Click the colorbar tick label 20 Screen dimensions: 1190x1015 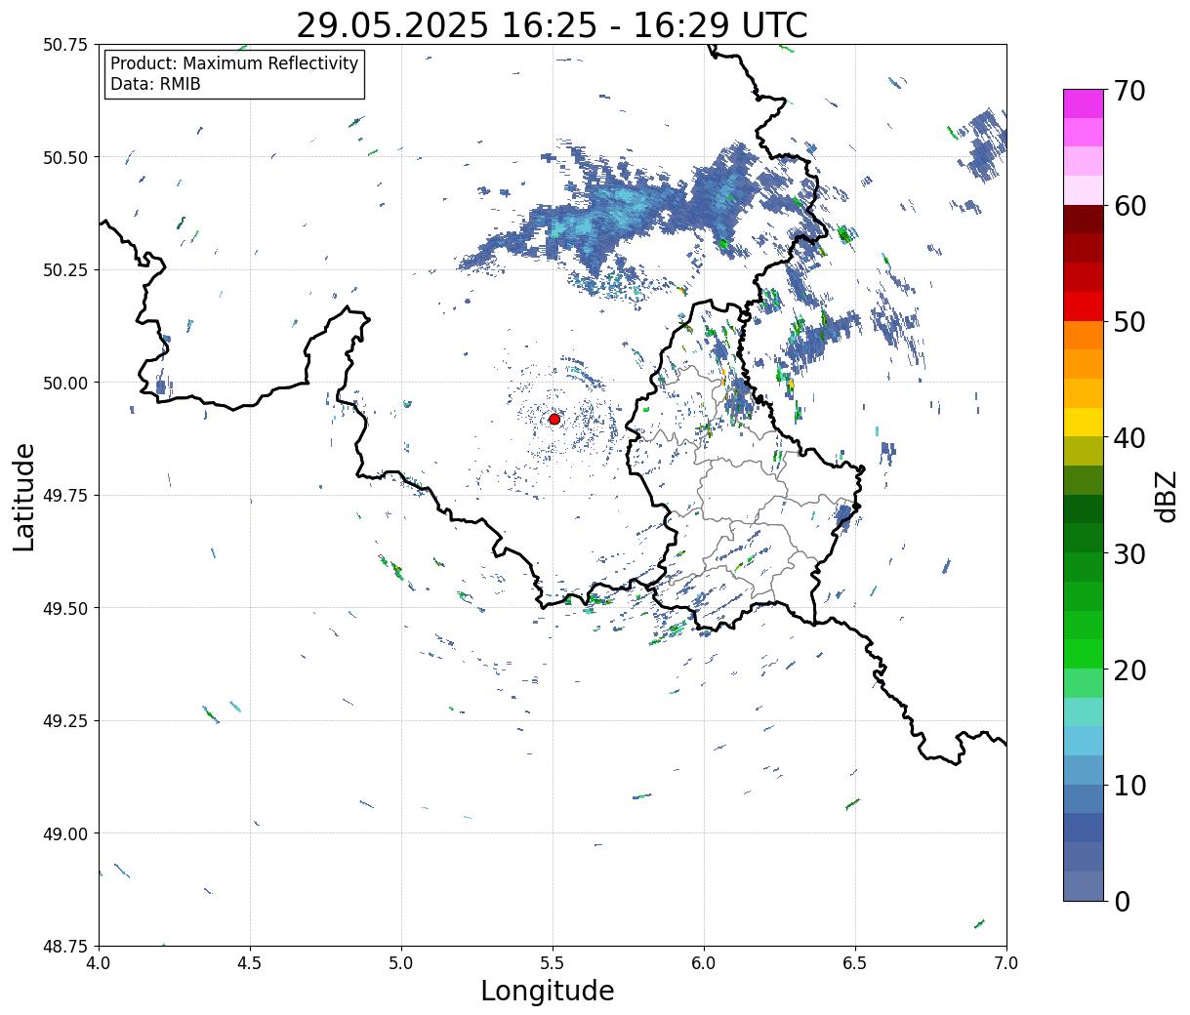pos(1128,670)
